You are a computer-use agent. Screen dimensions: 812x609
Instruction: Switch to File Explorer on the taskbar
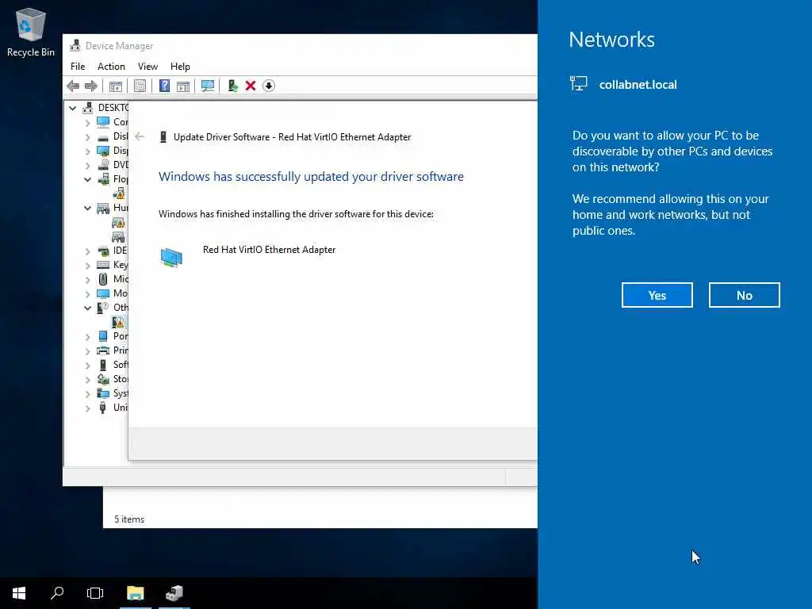point(135,593)
